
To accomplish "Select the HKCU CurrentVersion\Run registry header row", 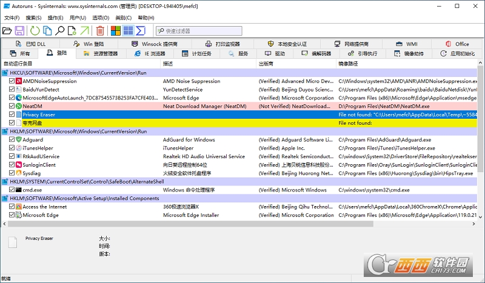I will coord(239,73).
